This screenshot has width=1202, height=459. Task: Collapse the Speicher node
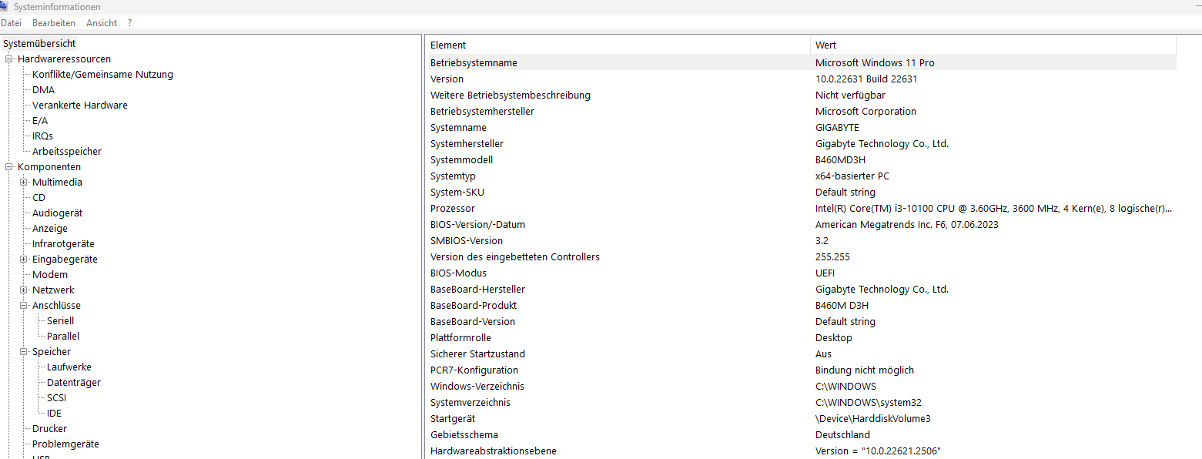pos(24,352)
